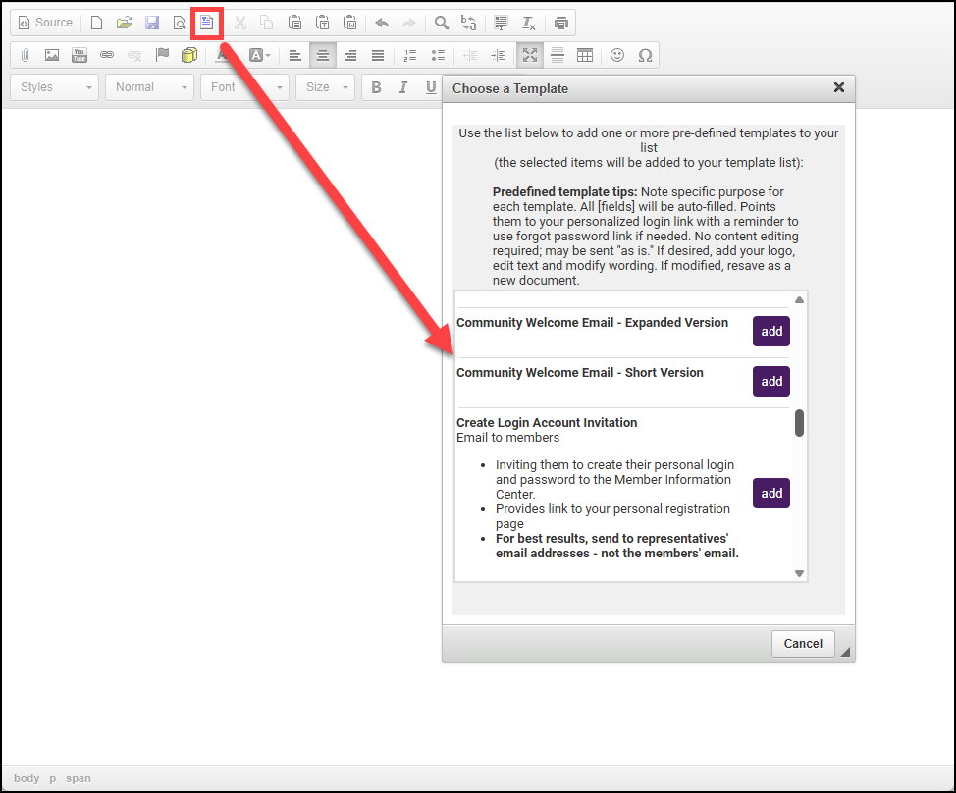Viewport: 956px width, 793px height.
Task: Click the Templates icon in toolbar
Action: [x=207, y=23]
